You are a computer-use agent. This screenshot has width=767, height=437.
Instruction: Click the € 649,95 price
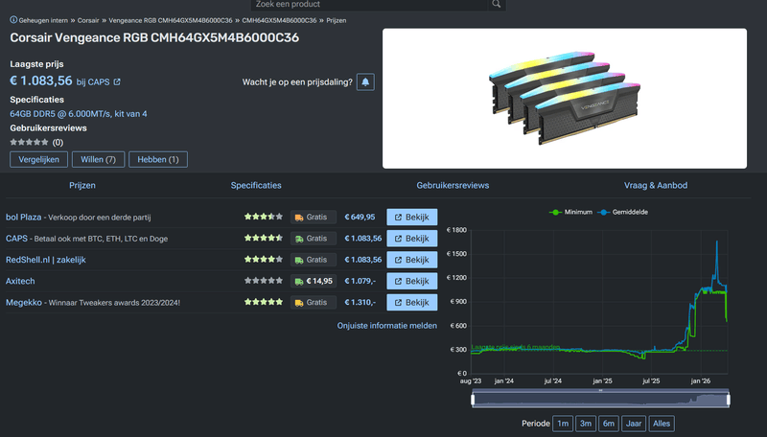coord(360,217)
